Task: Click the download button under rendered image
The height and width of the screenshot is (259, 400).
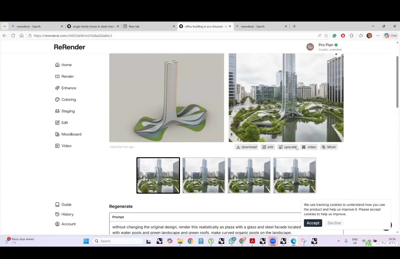Action: pos(246,147)
